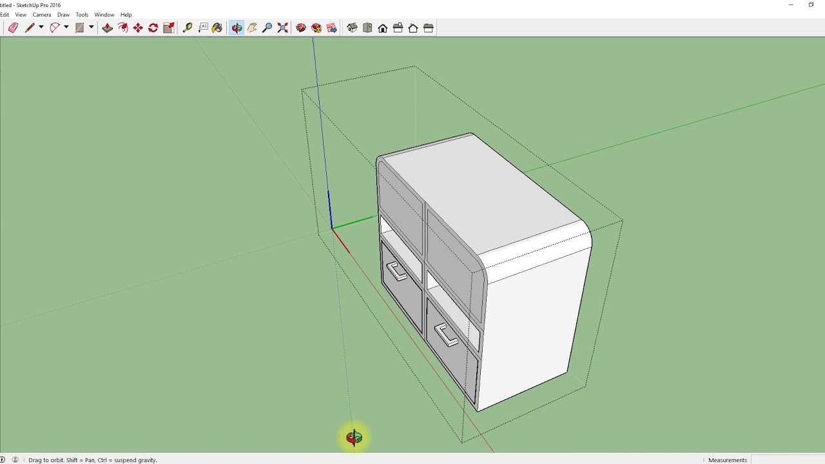The image size is (825, 464).
Task: Click the lower drawer handle
Action: (446, 335)
